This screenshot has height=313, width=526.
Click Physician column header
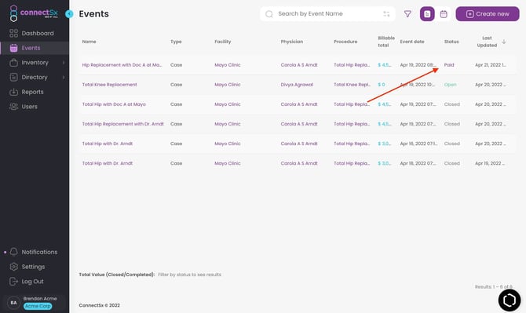click(x=292, y=42)
